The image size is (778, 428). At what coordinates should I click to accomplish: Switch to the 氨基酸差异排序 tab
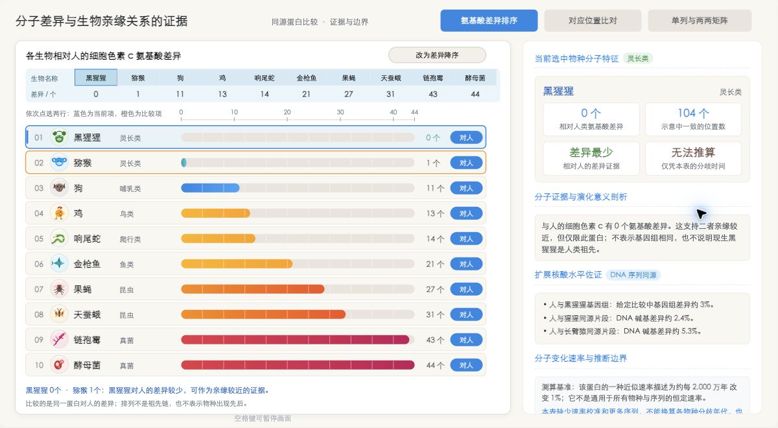[x=489, y=21]
